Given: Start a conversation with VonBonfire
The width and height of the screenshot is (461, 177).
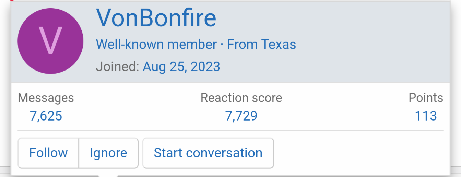Looking at the screenshot, I should tap(208, 153).
